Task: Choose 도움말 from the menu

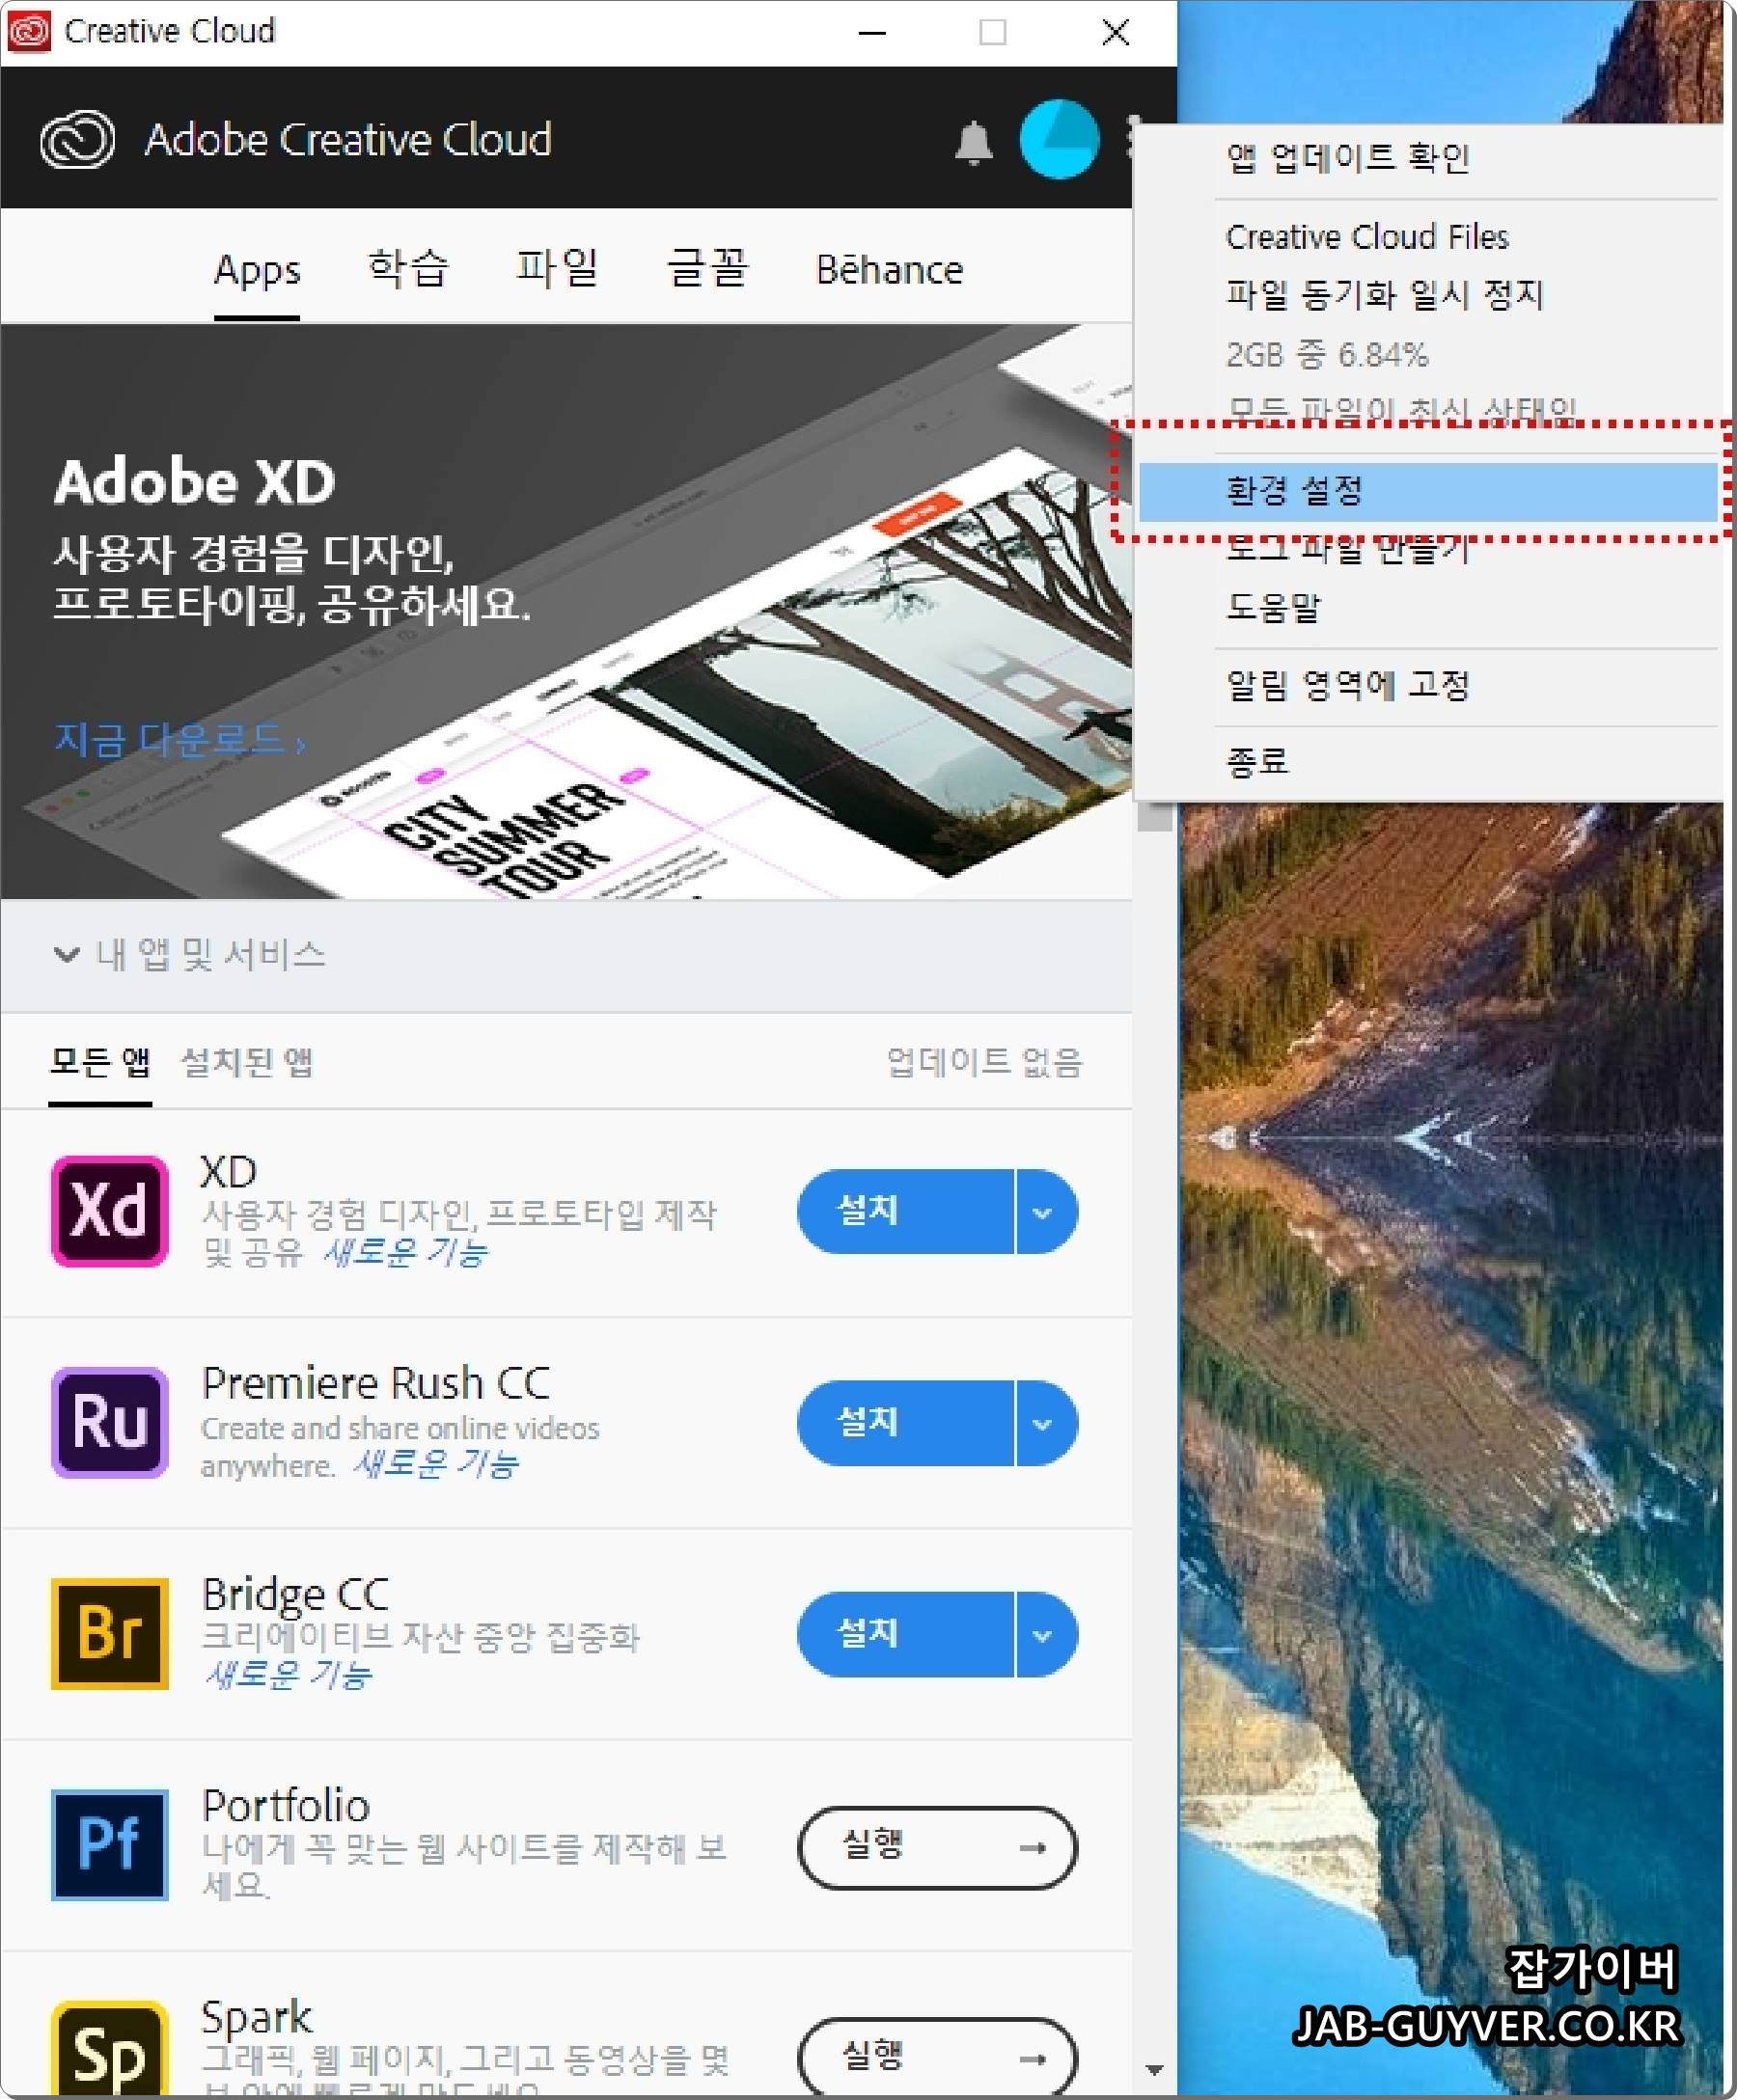Action: (x=1426, y=607)
